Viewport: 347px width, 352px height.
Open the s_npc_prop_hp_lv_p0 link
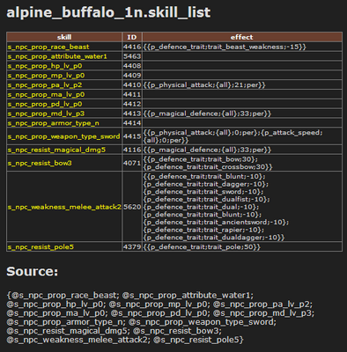pos(45,66)
